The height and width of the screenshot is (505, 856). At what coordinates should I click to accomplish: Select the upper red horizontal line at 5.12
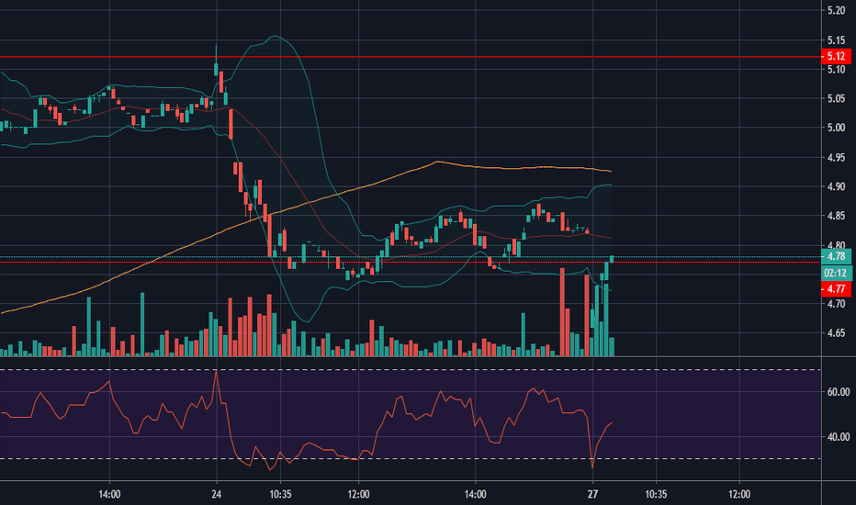[410, 57]
